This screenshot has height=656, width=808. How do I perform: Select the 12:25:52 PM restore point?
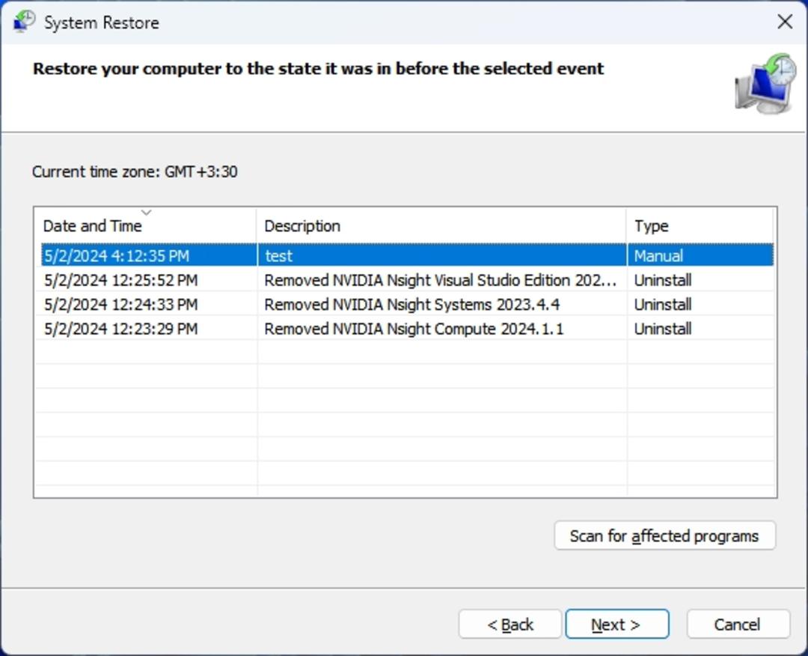[407, 280]
